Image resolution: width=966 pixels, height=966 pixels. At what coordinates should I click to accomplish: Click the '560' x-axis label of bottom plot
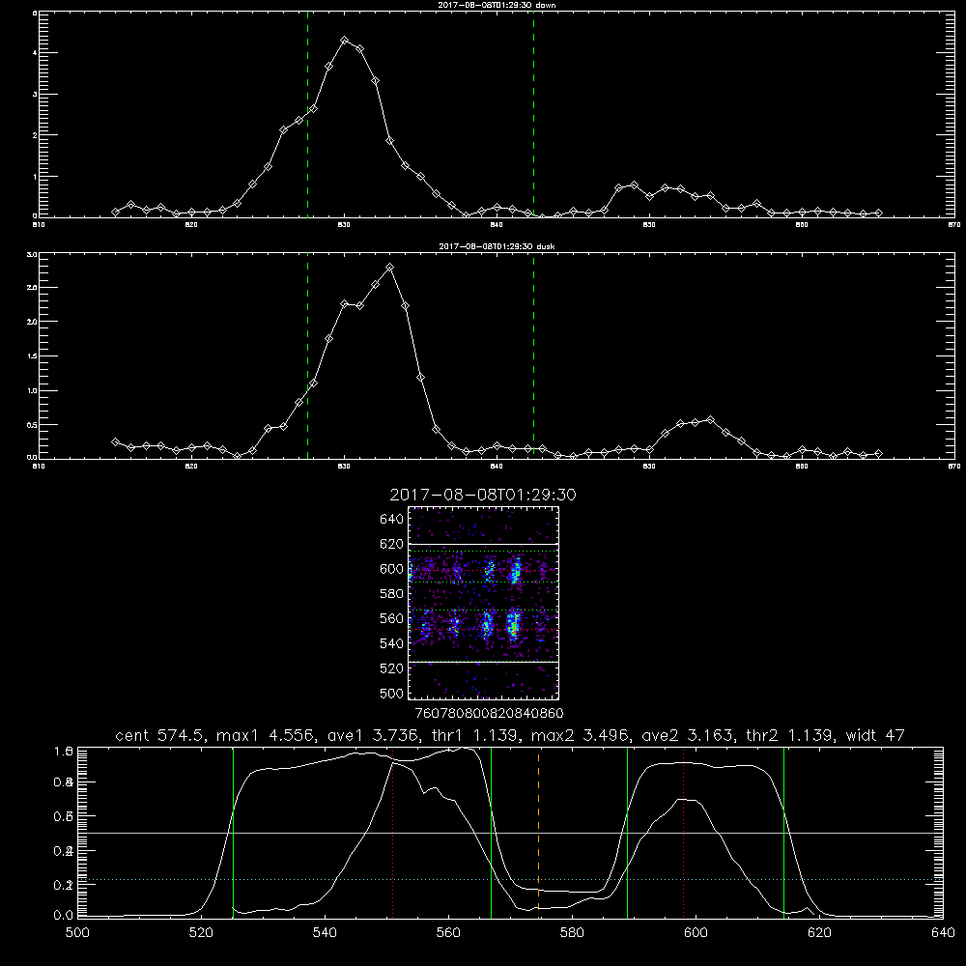[x=448, y=933]
